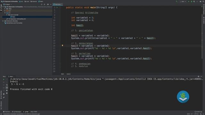The height and width of the screenshot is (115, 205).
Task: Click Run with Coverage icon in toolbar
Action: [194, 1]
